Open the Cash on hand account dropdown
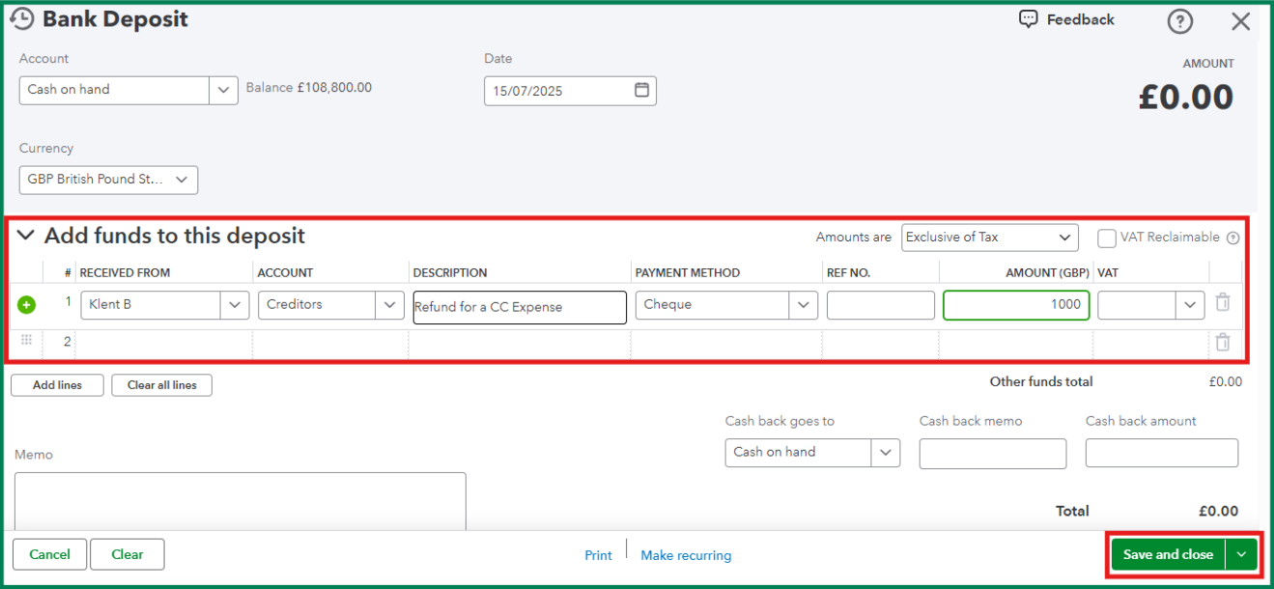 [x=223, y=90]
